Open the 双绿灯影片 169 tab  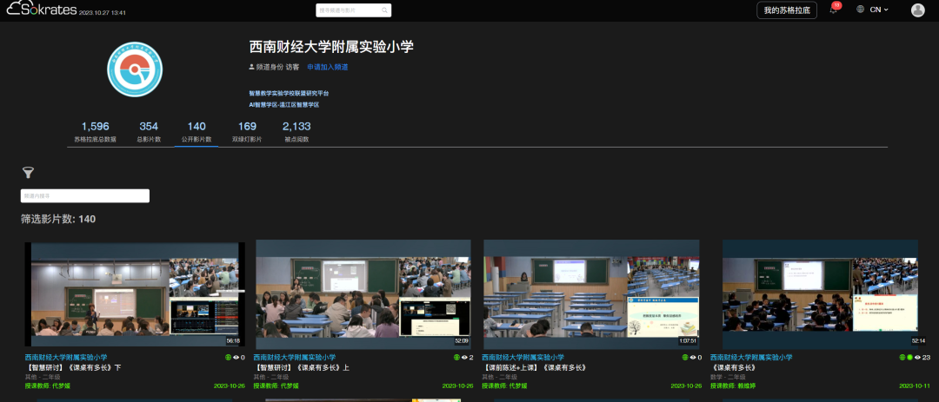(x=247, y=131)
